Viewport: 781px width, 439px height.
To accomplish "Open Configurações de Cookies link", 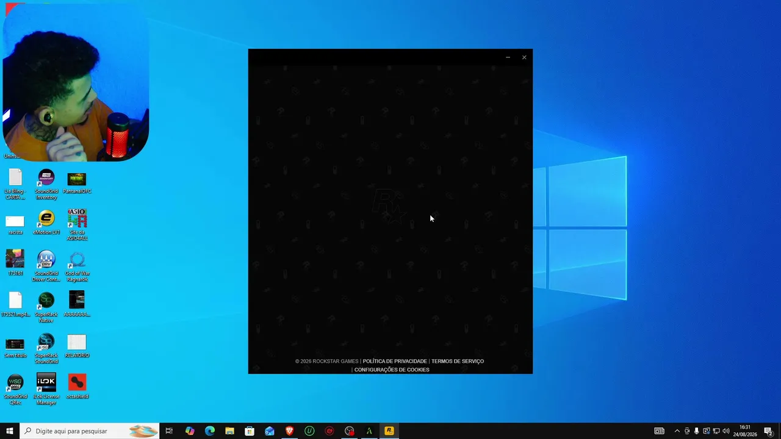I will click(x=392, y=369).
